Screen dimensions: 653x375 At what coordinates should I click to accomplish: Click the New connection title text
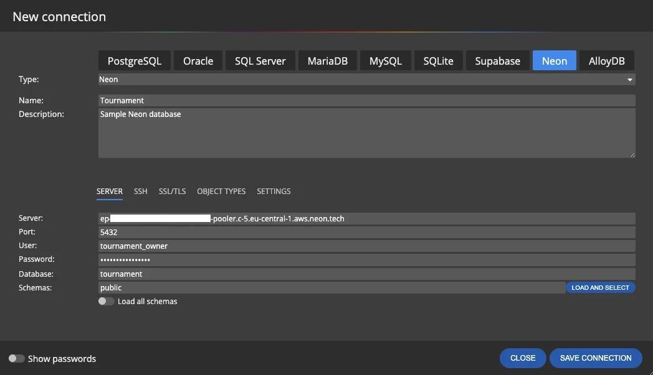(59, 17)
